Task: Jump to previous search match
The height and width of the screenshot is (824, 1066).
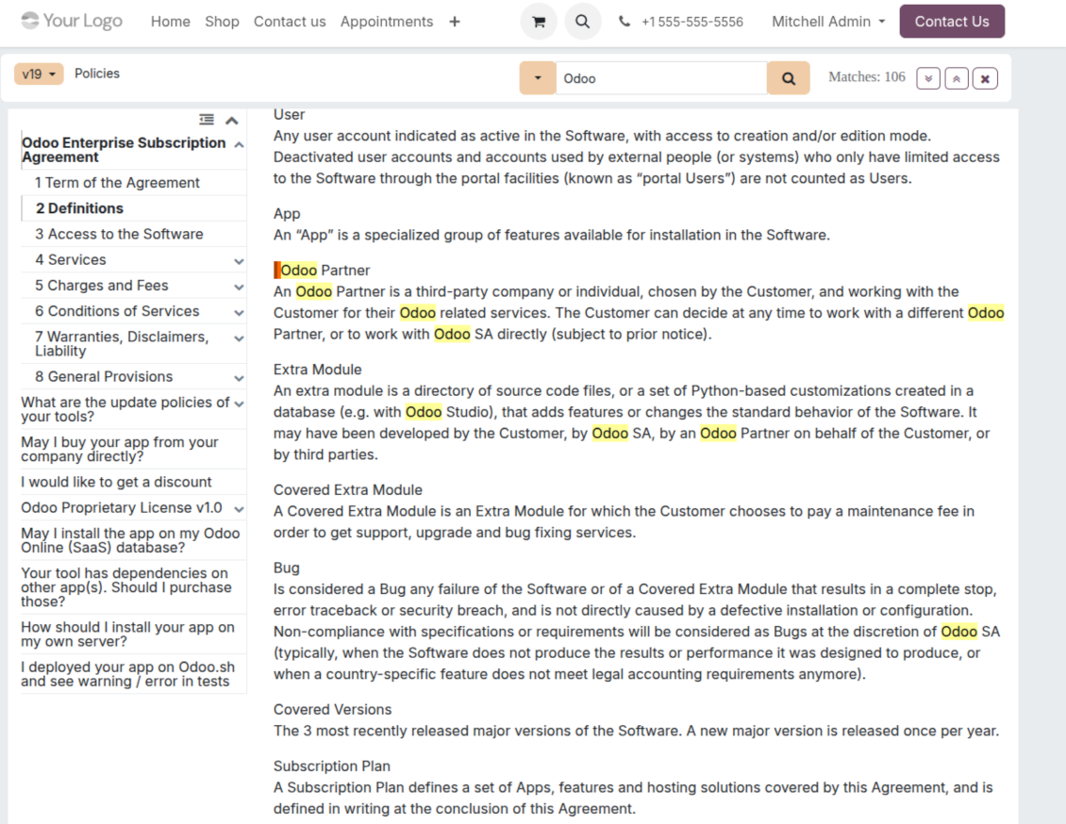Action: 957,78
